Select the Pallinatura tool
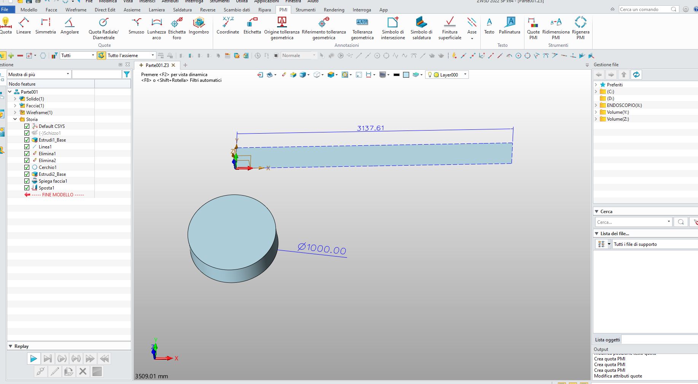 [x=509, y=25]
